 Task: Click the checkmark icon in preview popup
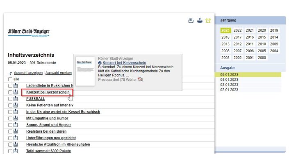pyautogui.click(x=100, y=63)
